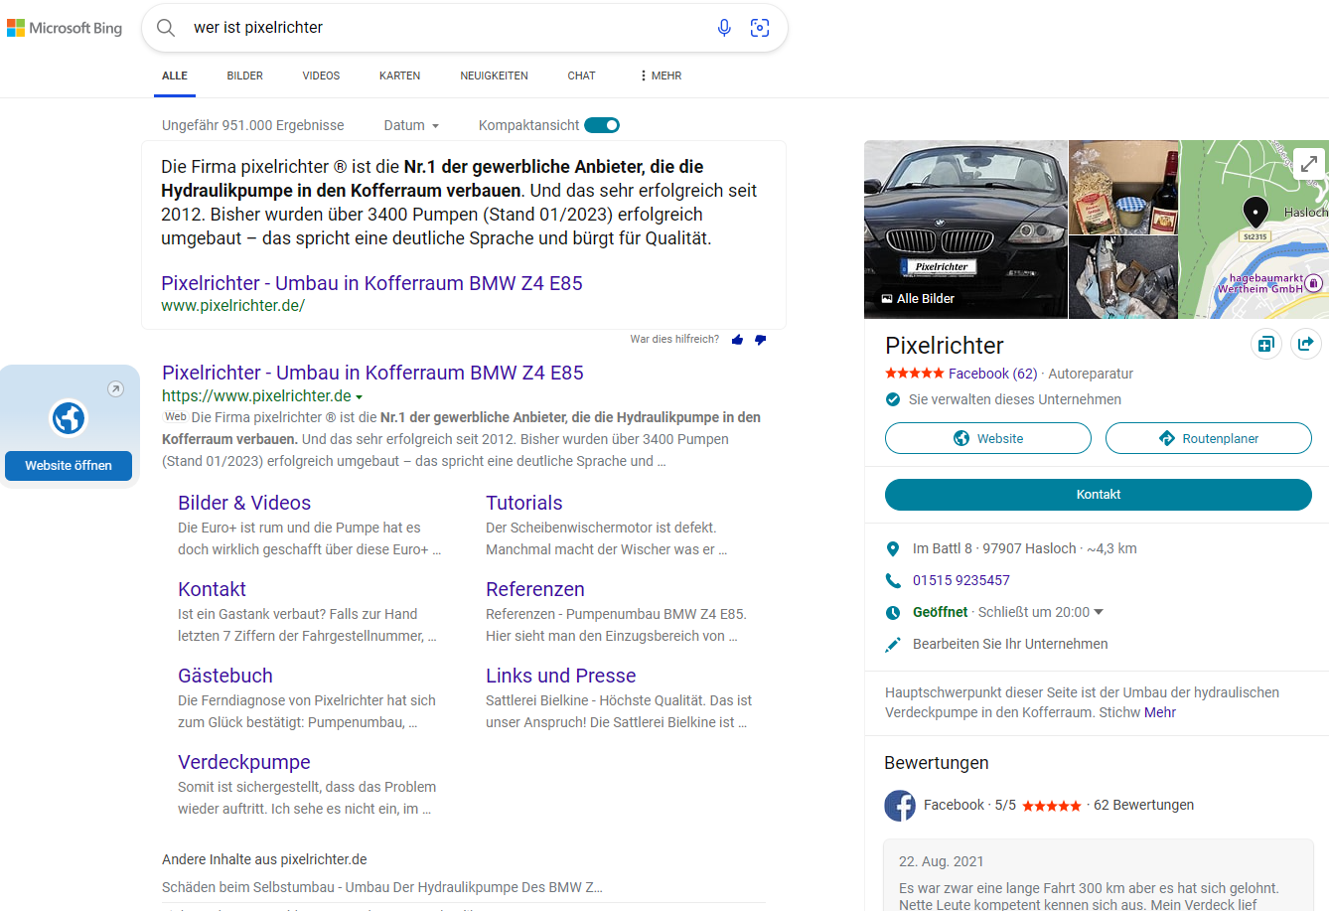Open dropdown arrow next to pixelrichter.de URL
The image size is (1329, 911).
pos(359,396)
